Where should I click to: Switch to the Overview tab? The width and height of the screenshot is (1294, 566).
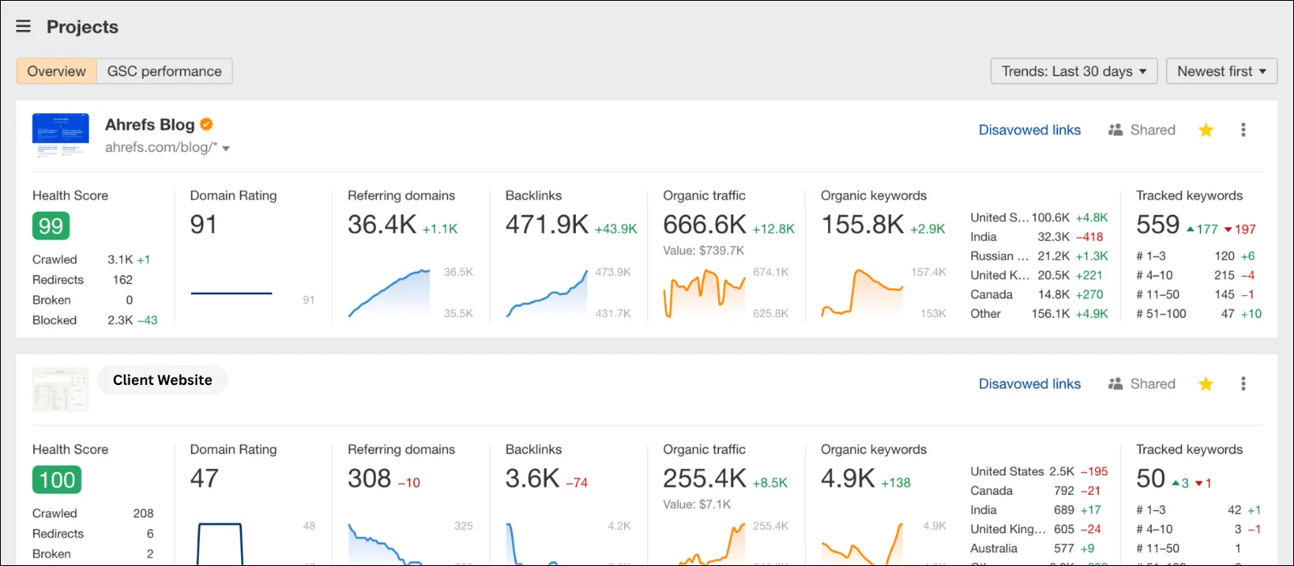click(57, 71)
